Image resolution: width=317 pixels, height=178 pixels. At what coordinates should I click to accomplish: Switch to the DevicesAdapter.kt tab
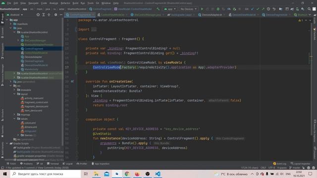[x=211, y=15]
